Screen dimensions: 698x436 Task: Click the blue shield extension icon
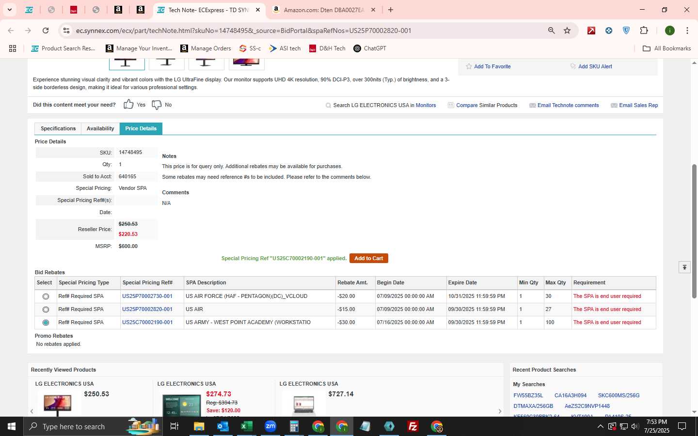coord(626,31)
